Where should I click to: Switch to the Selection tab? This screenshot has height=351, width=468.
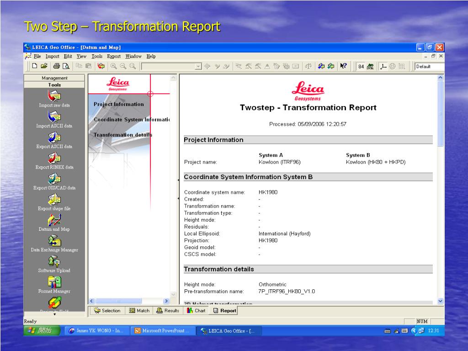coord(107,310)
